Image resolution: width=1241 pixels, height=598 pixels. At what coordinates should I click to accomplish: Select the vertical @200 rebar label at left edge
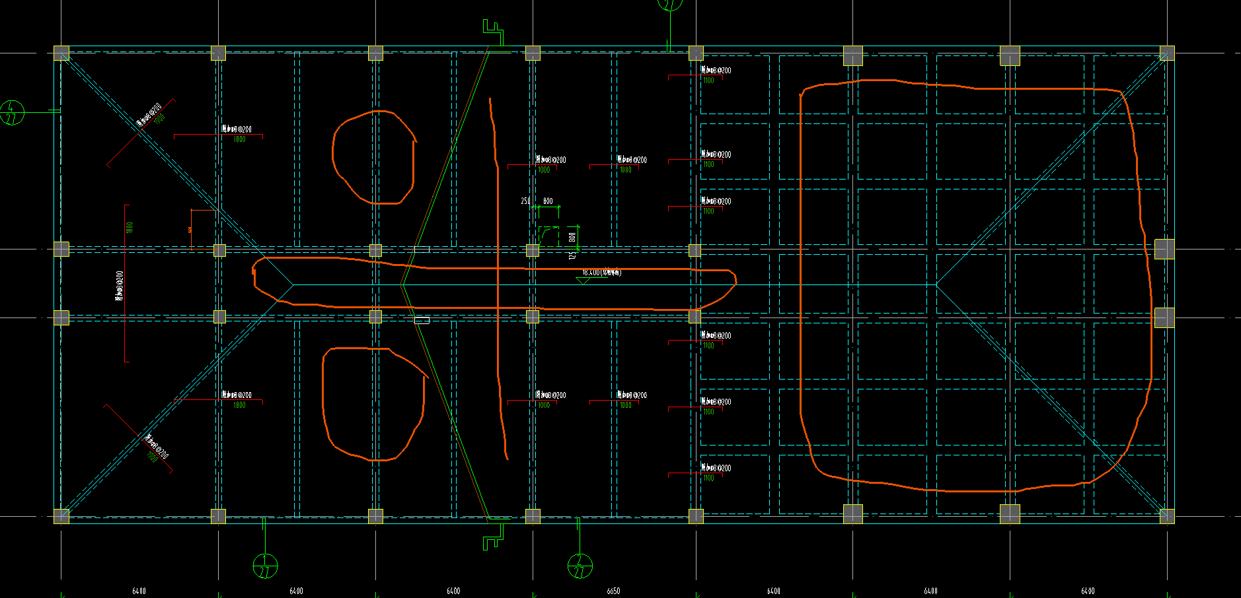120,285
